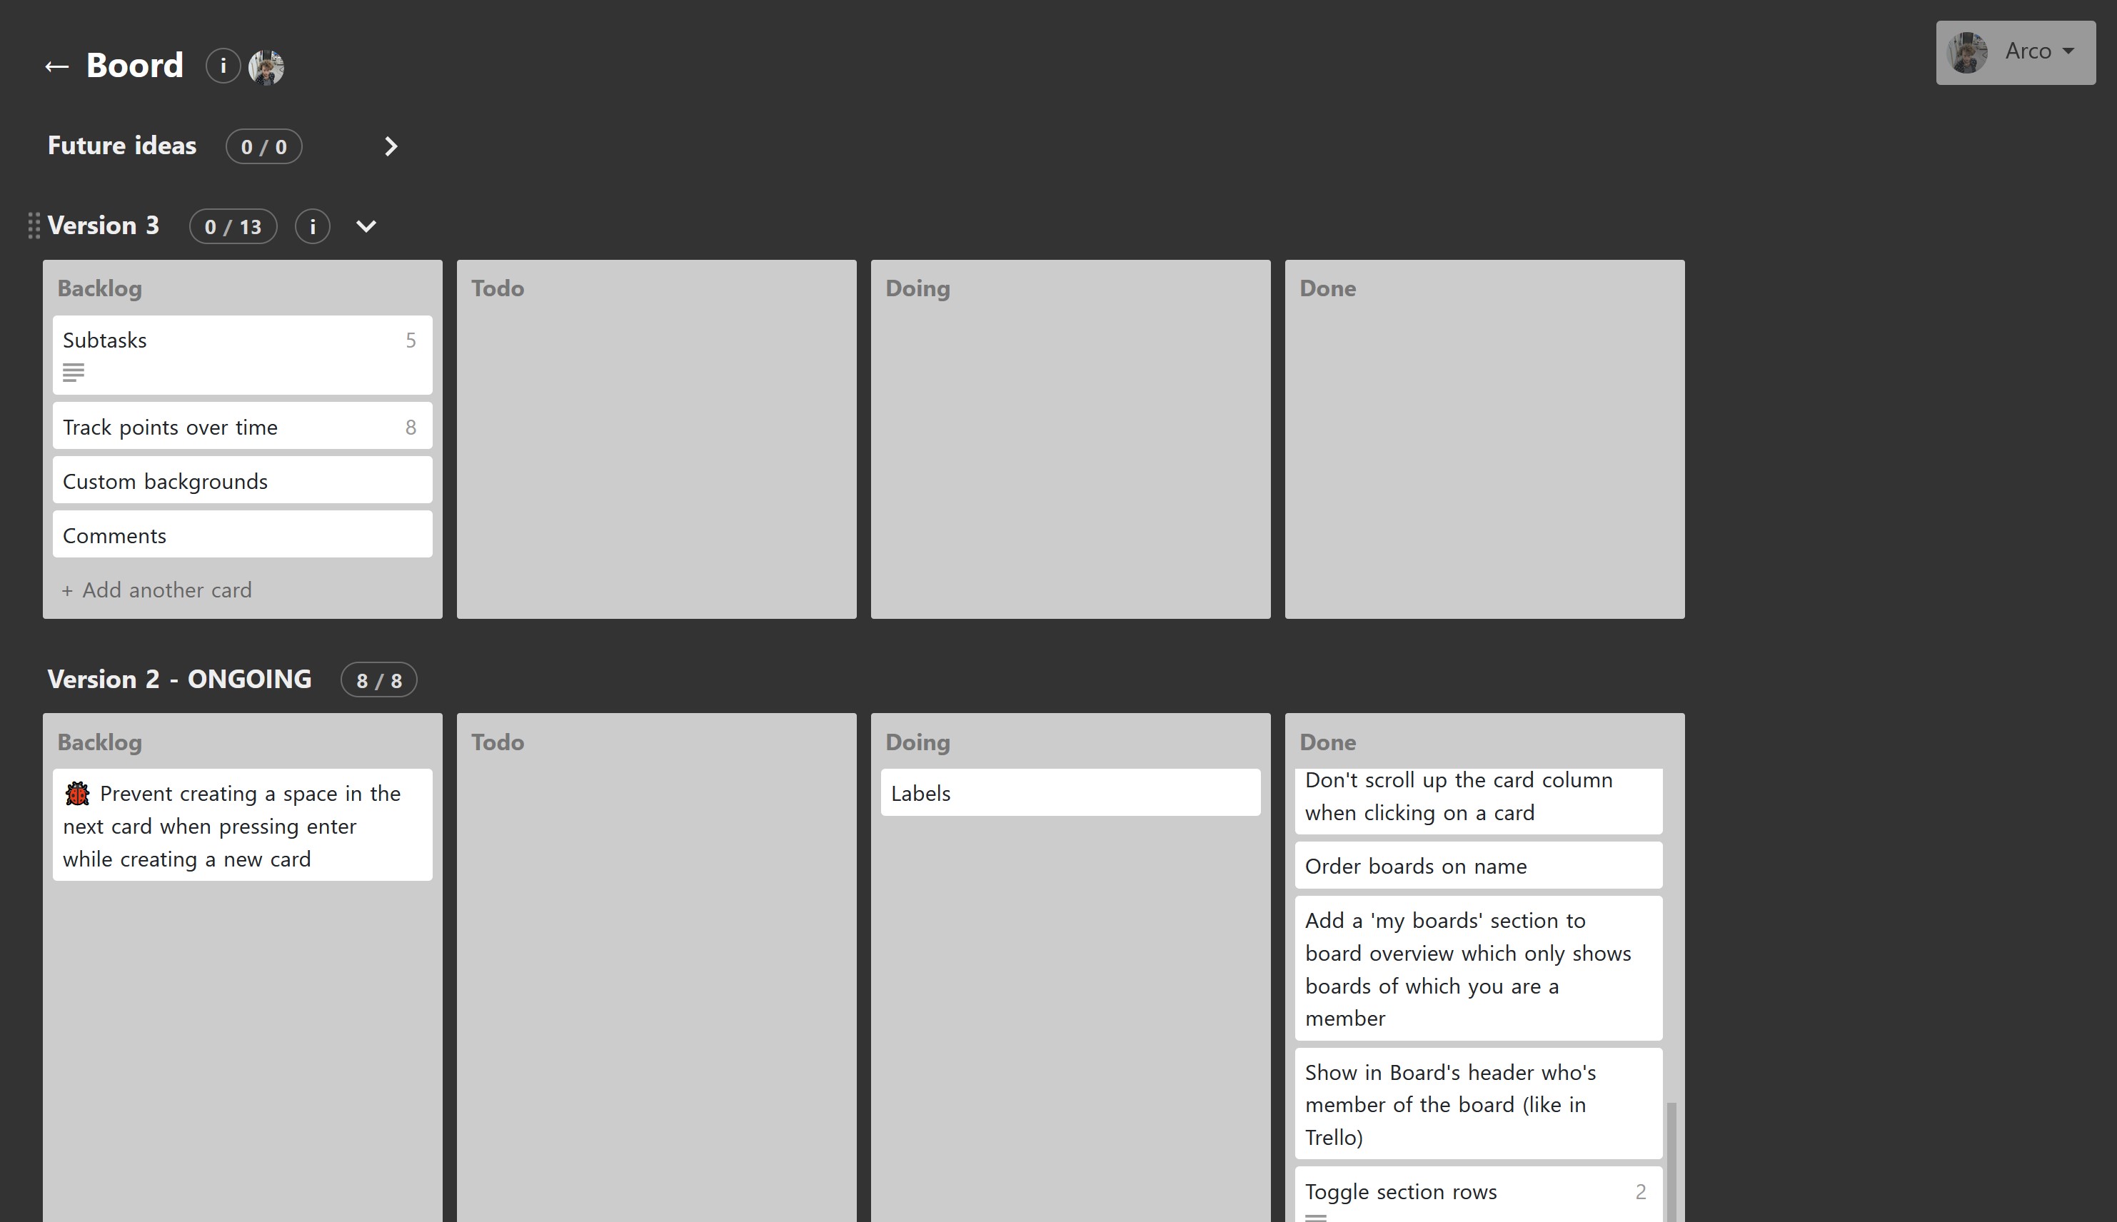Viewport: 2117px width, 1222px height.
Task: Grab the Version 3 drag handle
Action: click(x=34, y=226)
